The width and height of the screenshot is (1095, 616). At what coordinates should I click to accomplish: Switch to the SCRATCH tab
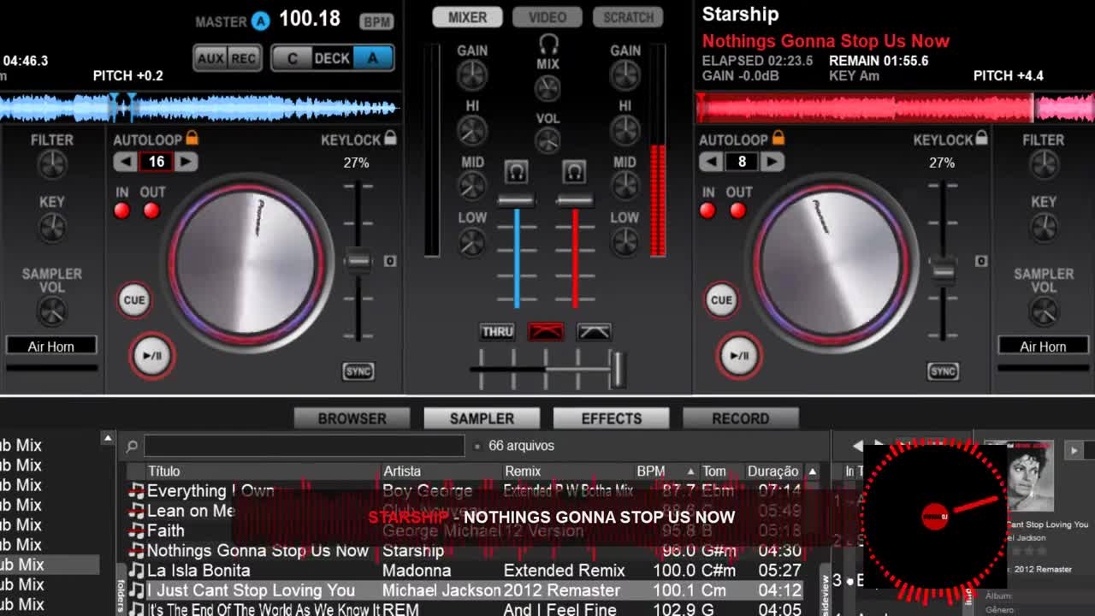[628, 17]
